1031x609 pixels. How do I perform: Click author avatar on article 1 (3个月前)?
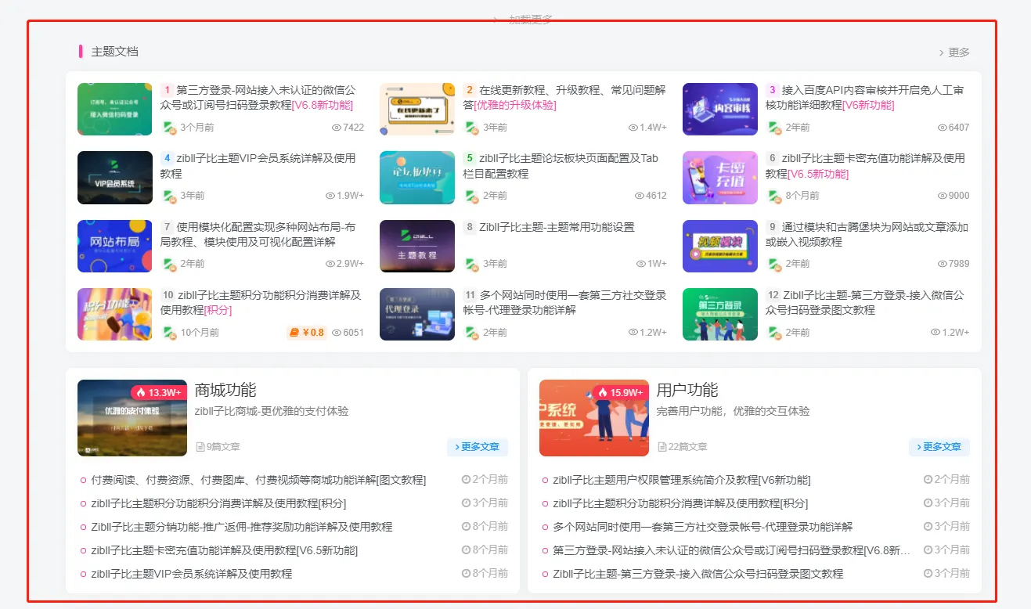pyautogui.click(x=168, y=128)
